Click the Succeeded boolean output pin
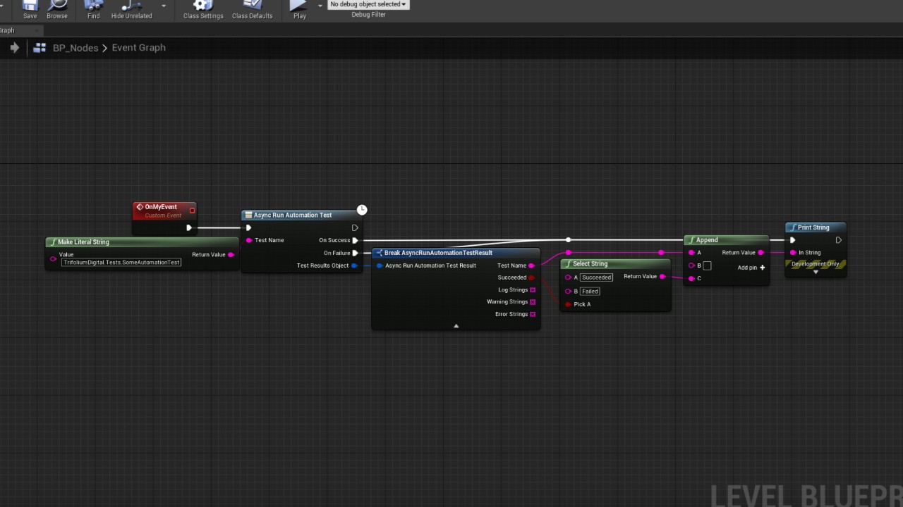 click(x=532, y=277)
